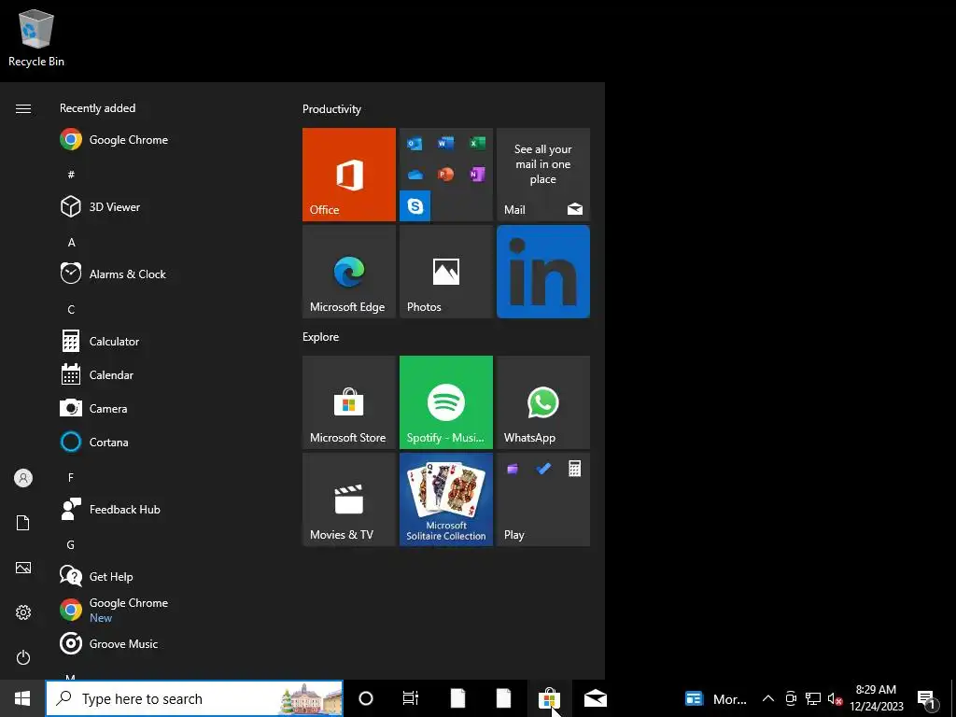
Task: Open Microsoft Store tile
Action: (349, 402)
